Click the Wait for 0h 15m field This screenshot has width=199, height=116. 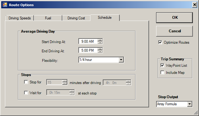(58, 92)
